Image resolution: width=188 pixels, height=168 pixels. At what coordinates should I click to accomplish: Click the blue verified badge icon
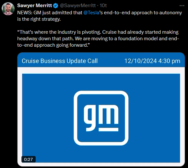coord(55,6)
